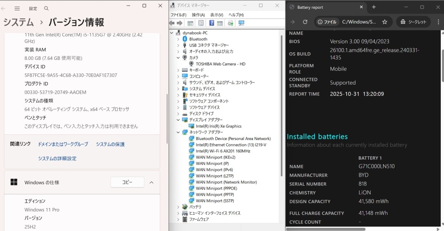
Task: Open a new browser tab
Action: [374, 7]
